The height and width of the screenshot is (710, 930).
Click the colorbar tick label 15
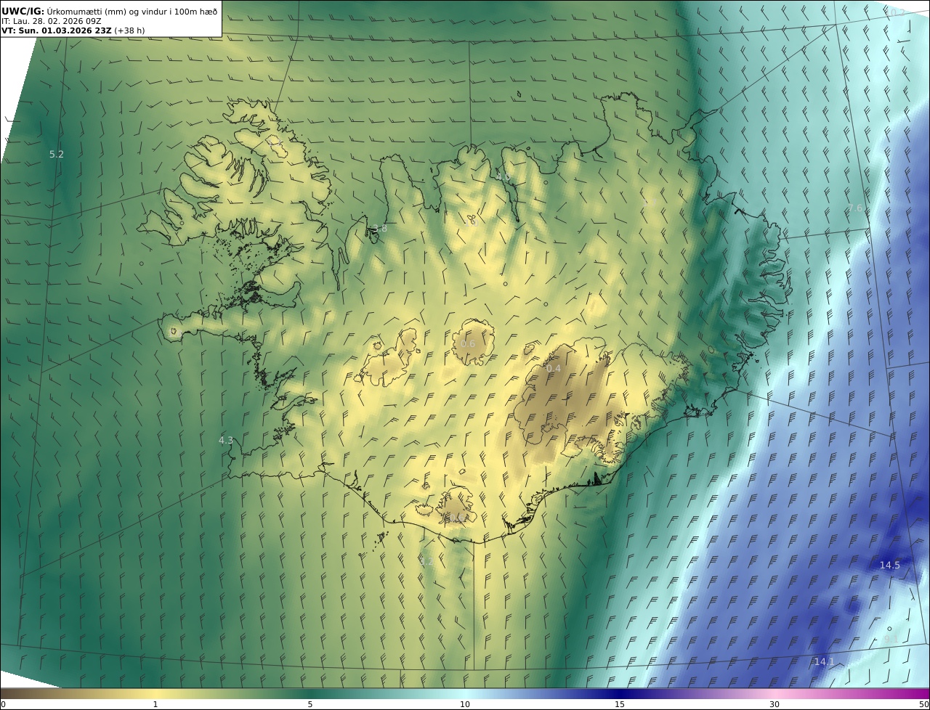click(620, 704)
